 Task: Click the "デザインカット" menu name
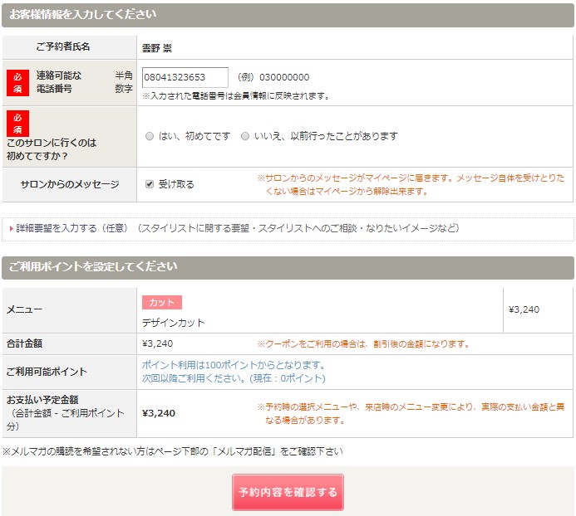(x=173, y=323)
